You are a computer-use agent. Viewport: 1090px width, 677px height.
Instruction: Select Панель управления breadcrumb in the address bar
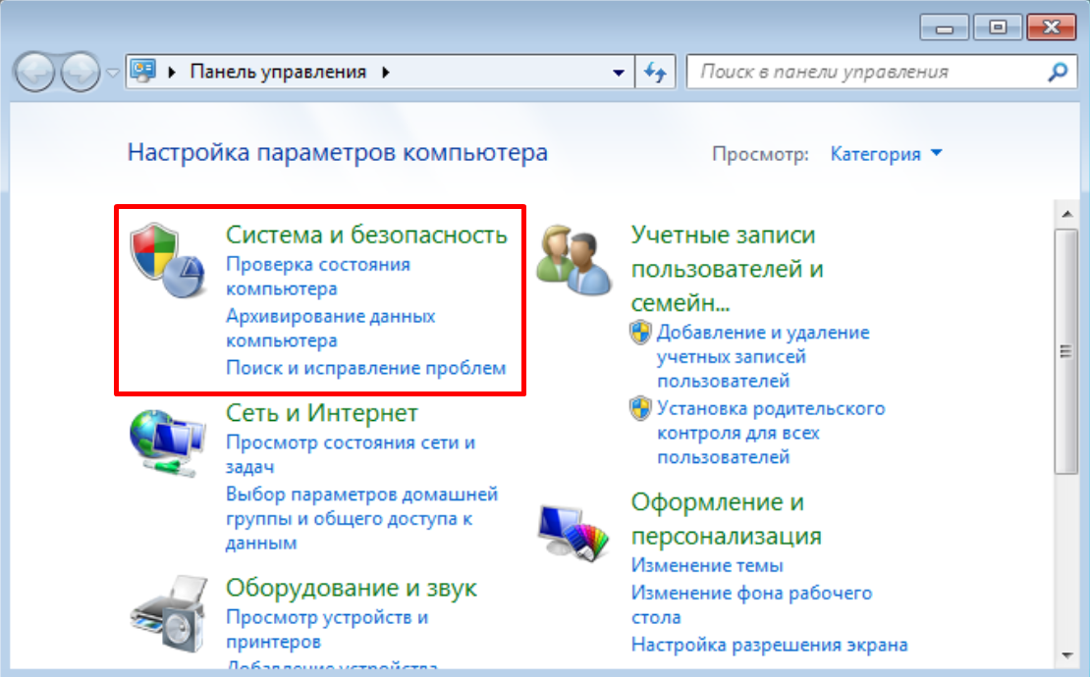[x=278, y=73]
